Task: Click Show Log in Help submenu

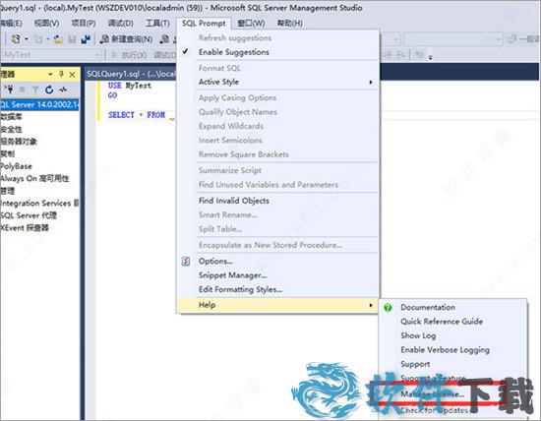Action: coord(418,335)
